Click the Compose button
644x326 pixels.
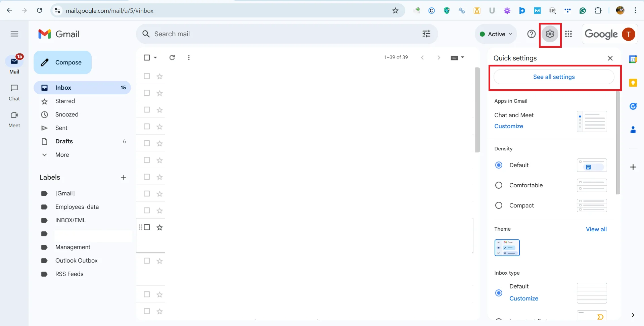(62, 62)
